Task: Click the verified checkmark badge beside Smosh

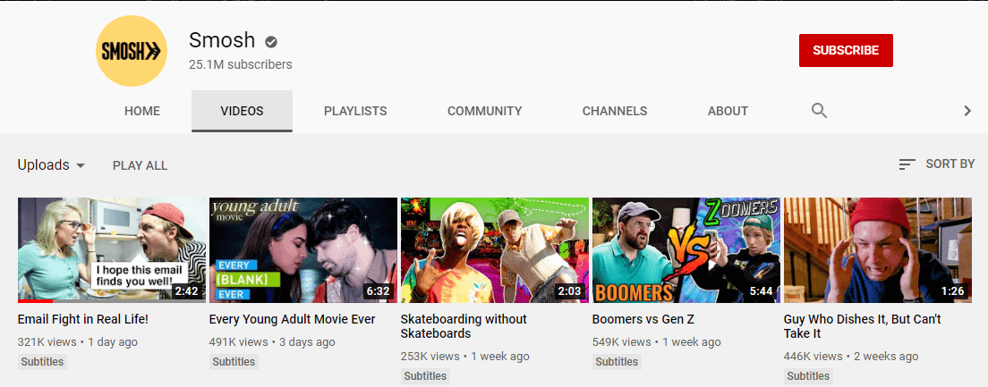Action: coord(271,42)
